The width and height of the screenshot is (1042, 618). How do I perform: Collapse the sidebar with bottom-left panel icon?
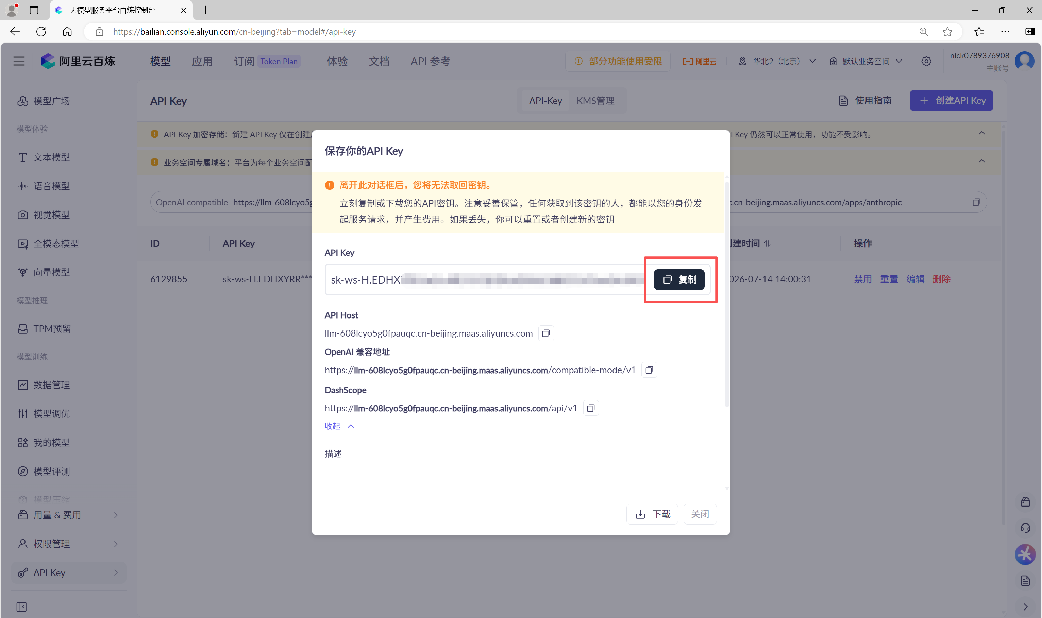(x=22, y=607)
